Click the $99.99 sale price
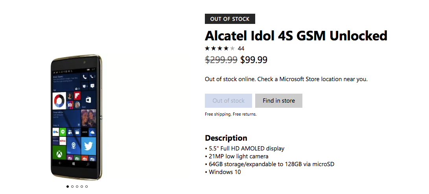Viewport: 429px width, 194px height. coord(254,60)
